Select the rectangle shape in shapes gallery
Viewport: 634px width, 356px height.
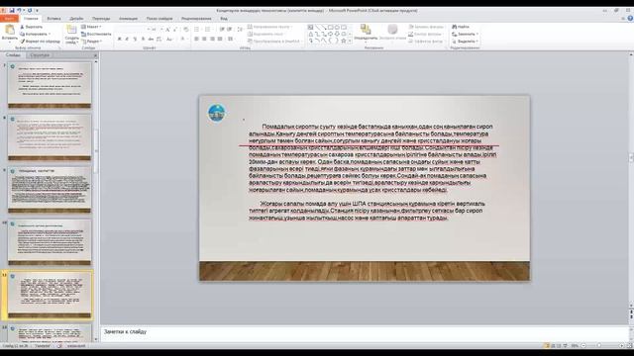[x=330, y=28]
